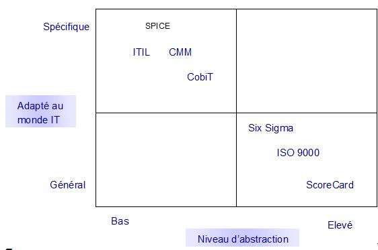The height and width of the screenshot is (250, 378).
Task: Click the Général axis label
Action: coord(68,185)
